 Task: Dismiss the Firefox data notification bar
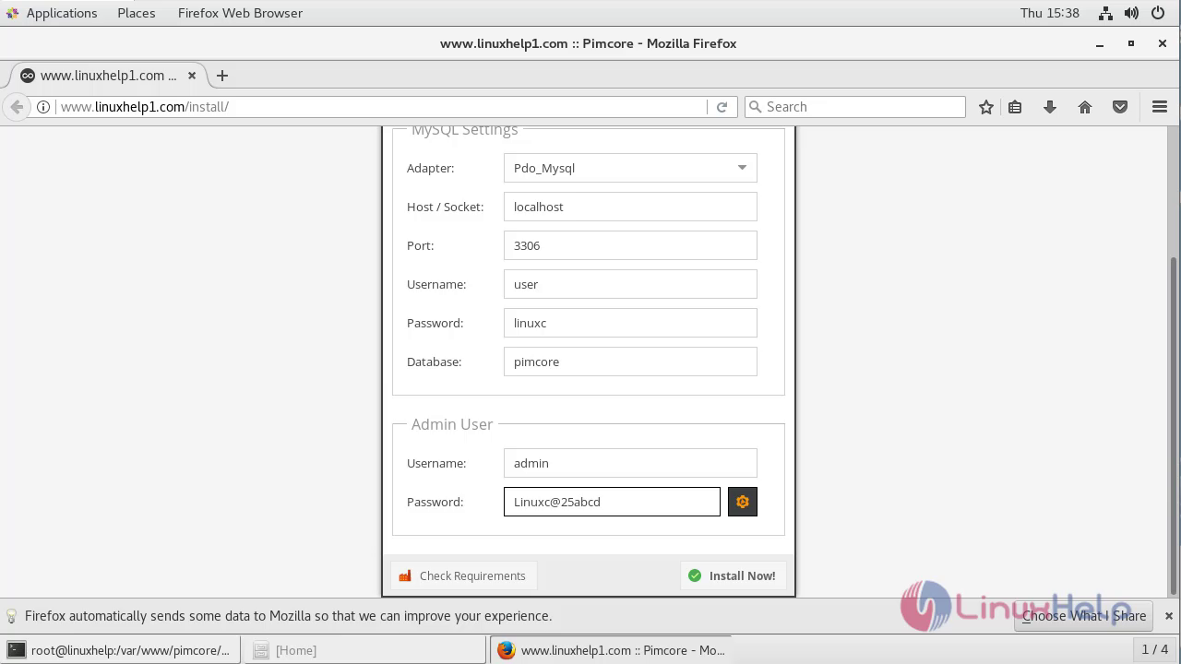pyautogui.click(x=1168, y=616)
